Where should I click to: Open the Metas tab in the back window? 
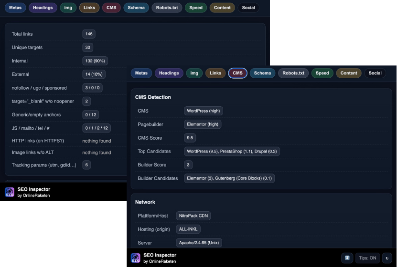click(15, 8)
